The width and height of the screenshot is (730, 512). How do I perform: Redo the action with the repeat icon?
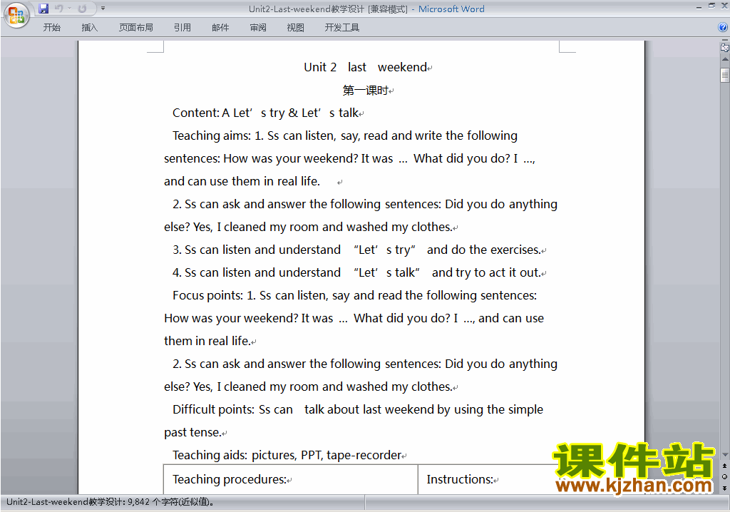[x=83, y=9]
